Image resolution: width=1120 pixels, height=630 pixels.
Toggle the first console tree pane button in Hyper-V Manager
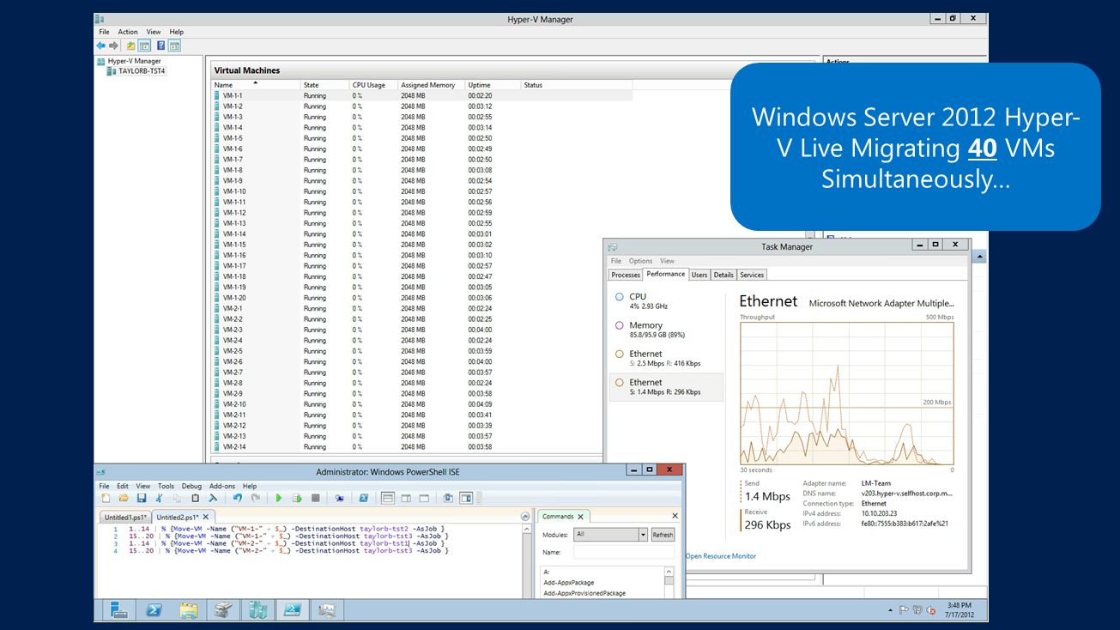144,45
